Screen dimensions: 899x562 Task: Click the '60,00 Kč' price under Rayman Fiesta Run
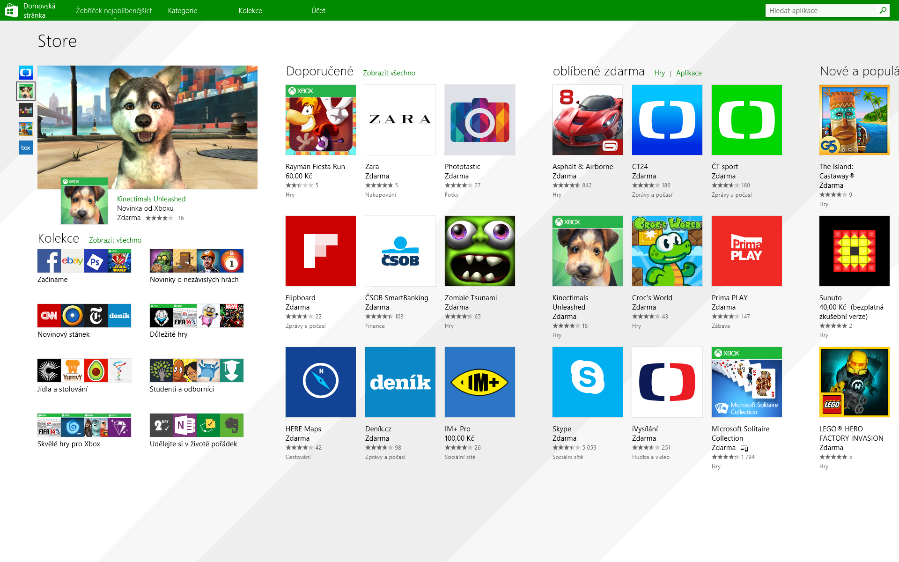299,176
